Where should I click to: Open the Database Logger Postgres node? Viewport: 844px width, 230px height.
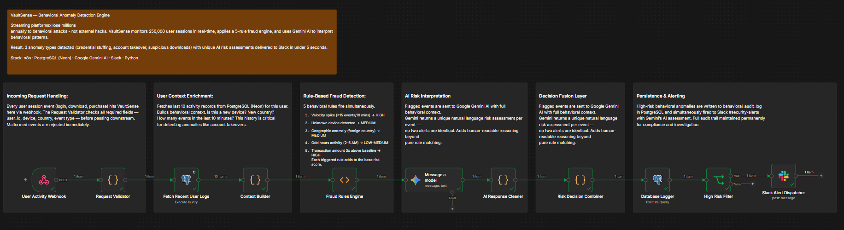(x=657, y=180)
